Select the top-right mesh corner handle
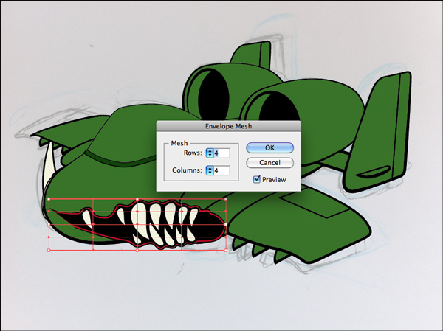 point(226,199)
